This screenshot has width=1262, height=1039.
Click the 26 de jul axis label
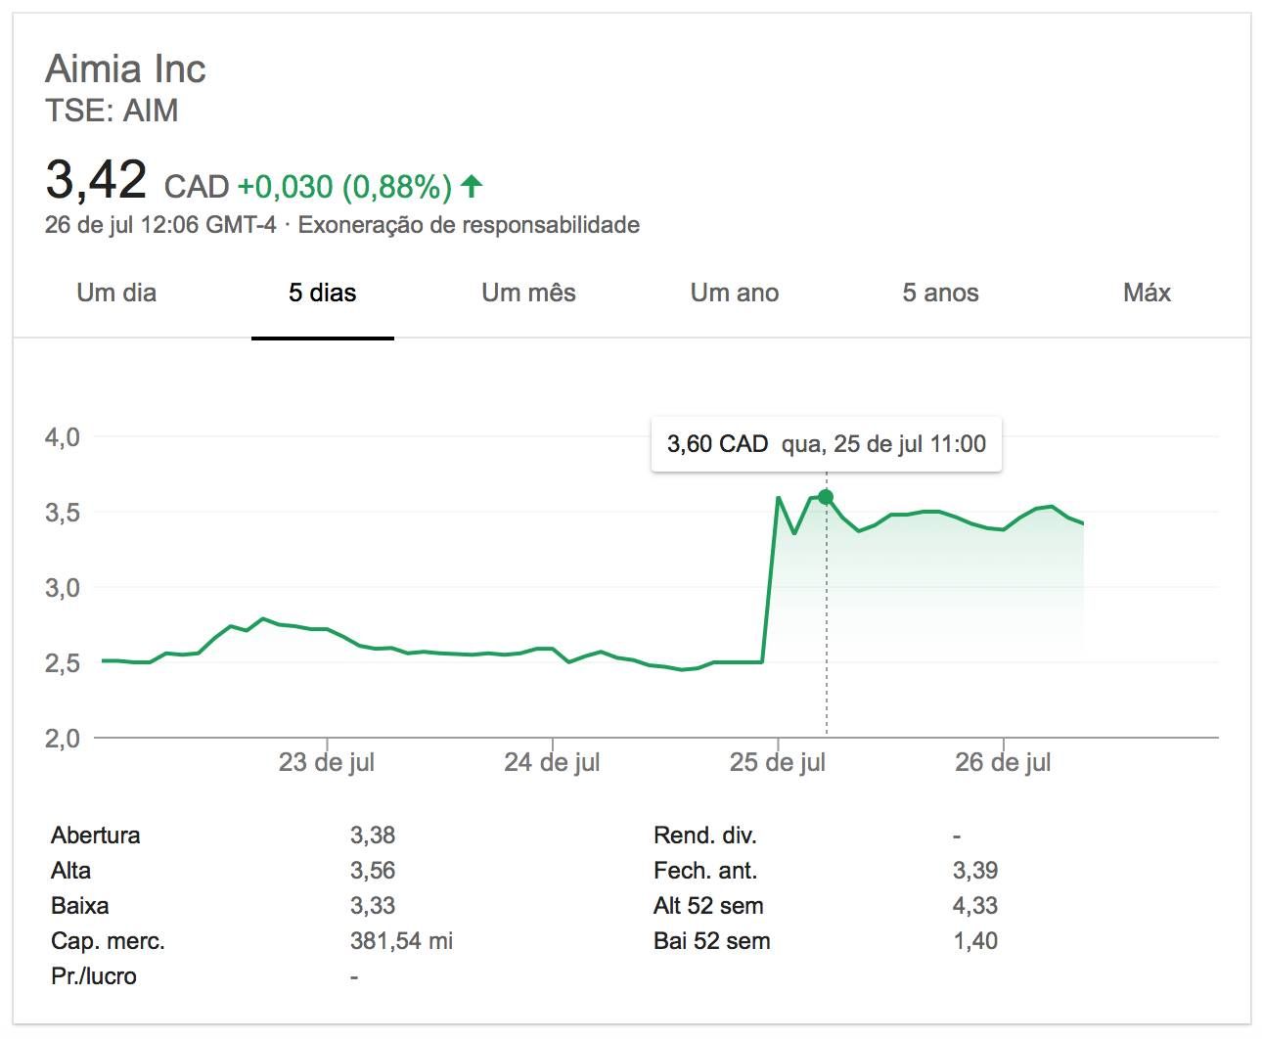pos(1003,762)
